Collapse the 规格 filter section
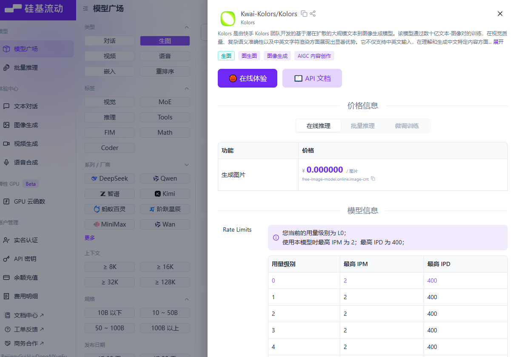 click(186, 299)
